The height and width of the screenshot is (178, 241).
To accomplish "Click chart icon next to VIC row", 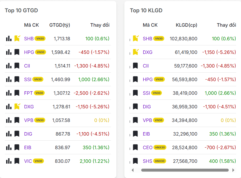I will (9, 161).
